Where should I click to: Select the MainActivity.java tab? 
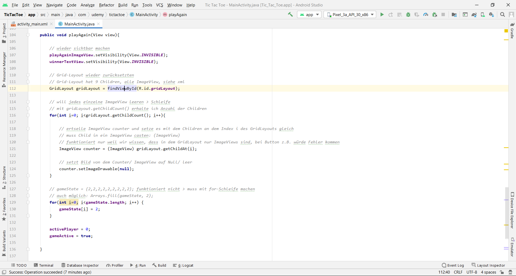pyautogui.click(x=79, y=24)
